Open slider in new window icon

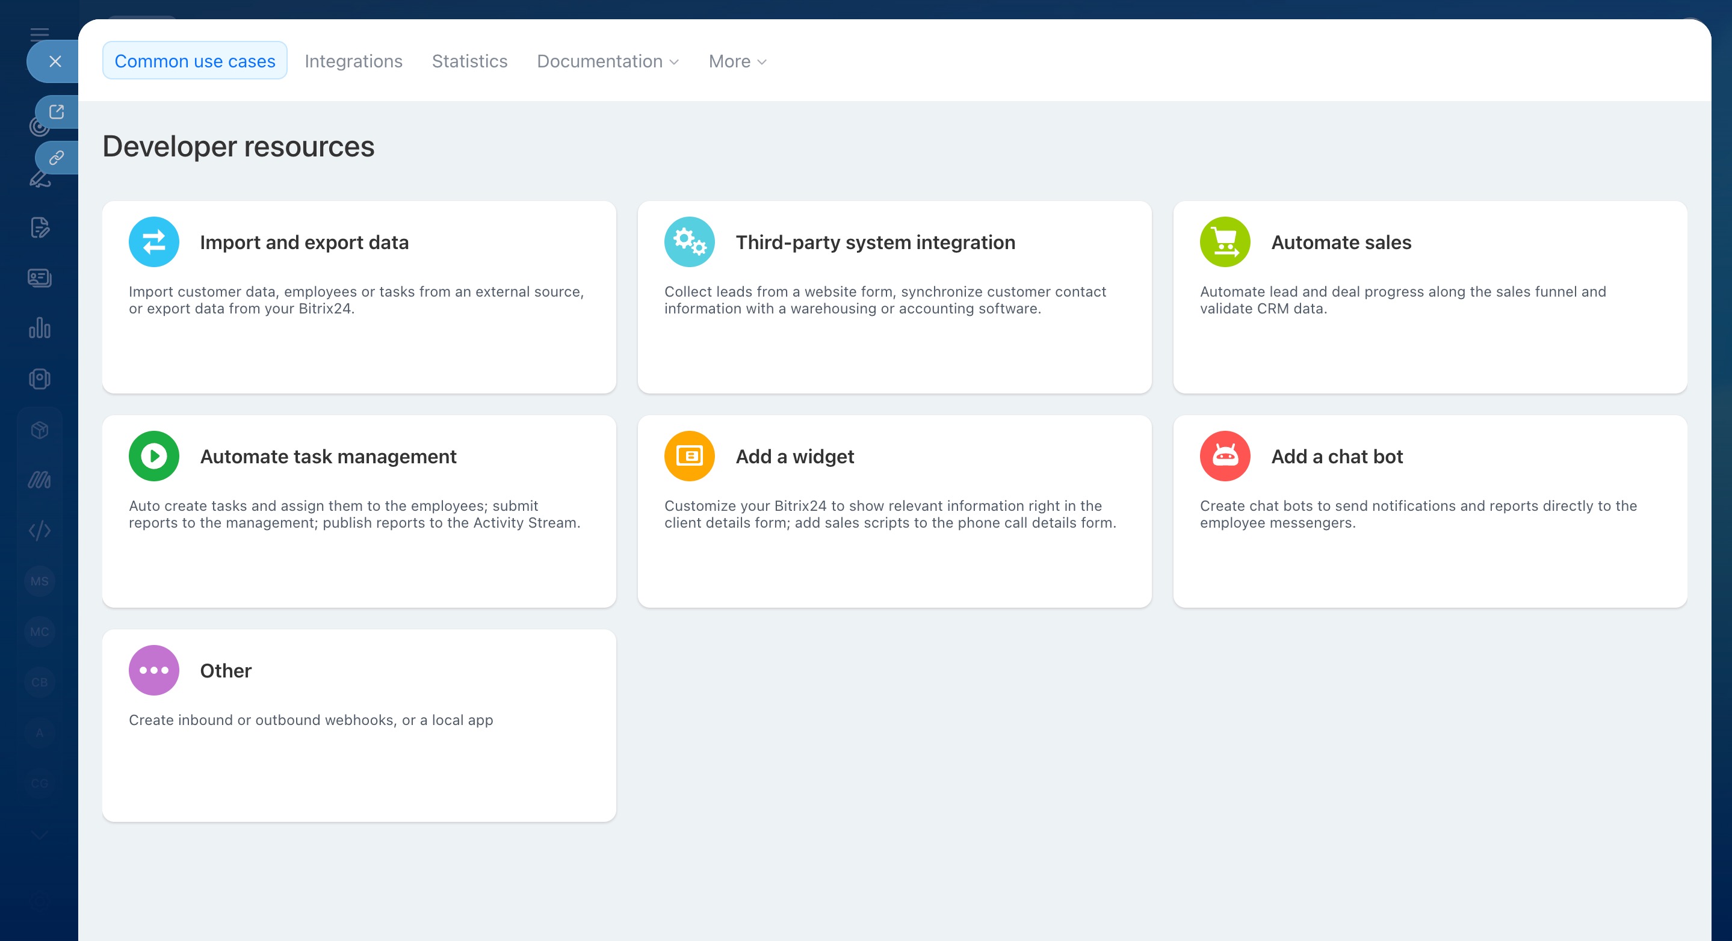57,111
